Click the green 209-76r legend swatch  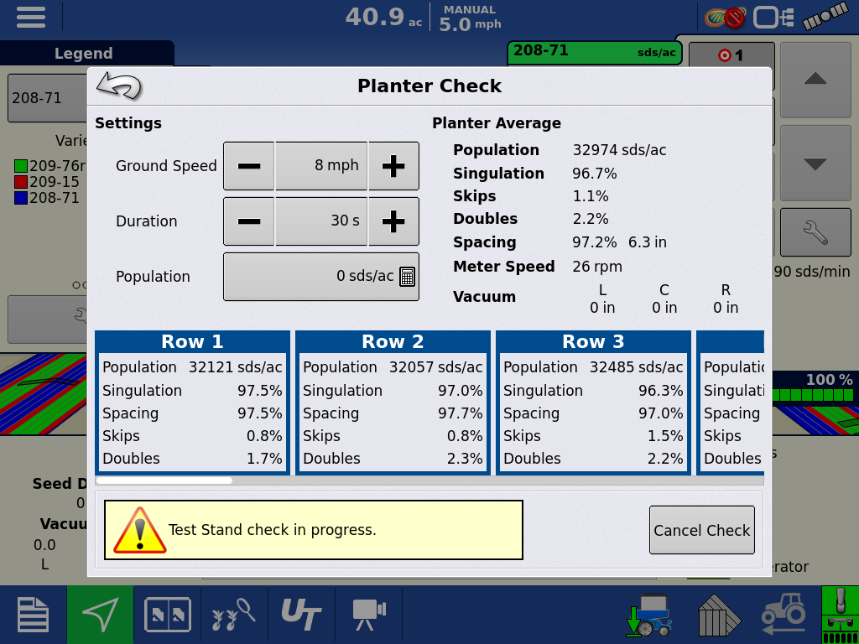[21, 166]
